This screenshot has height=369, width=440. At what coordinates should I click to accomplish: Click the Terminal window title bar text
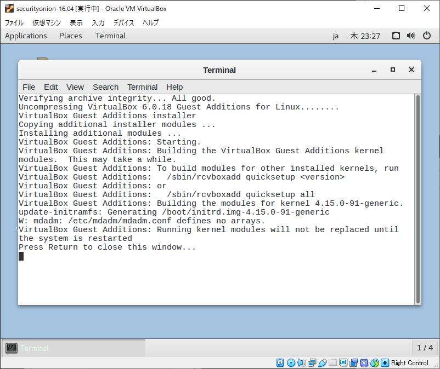[219, 70]
